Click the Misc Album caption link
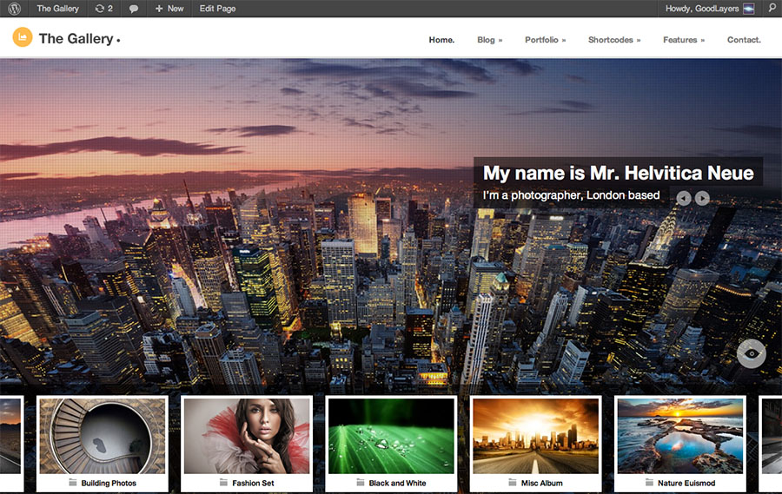This screenshot has width=782, height=494. pos(541,483)
